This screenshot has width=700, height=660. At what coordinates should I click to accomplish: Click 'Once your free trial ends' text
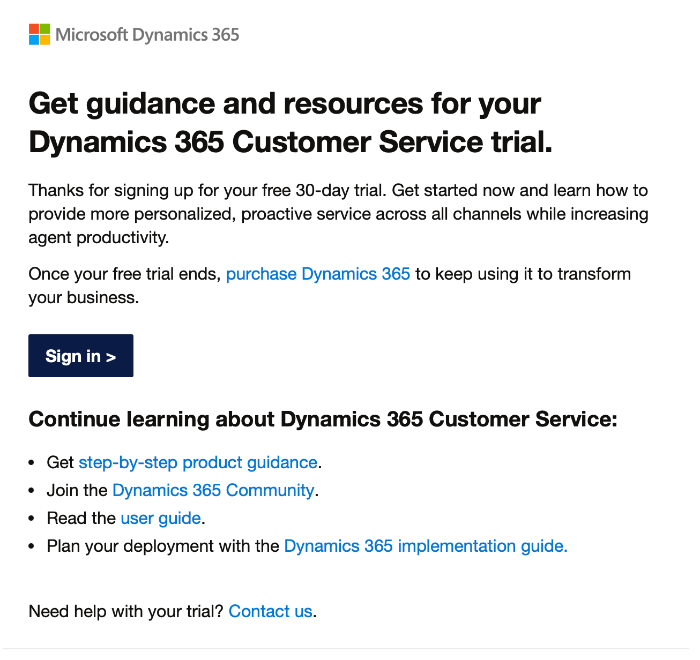point(124,274)
